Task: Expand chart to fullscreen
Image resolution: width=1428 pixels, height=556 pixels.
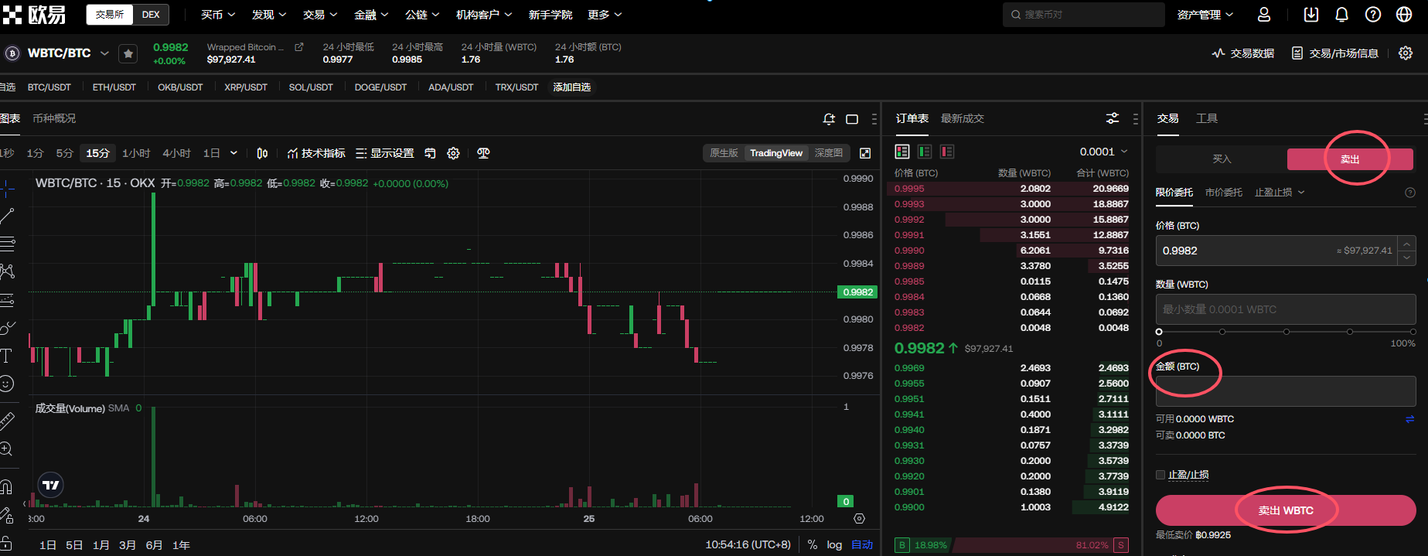Action: coord(865,153)
